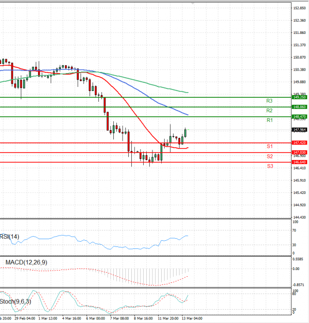309x323 pixels.
Task: Click the 145.420 price axis value
Action: (x=300, y=192)
